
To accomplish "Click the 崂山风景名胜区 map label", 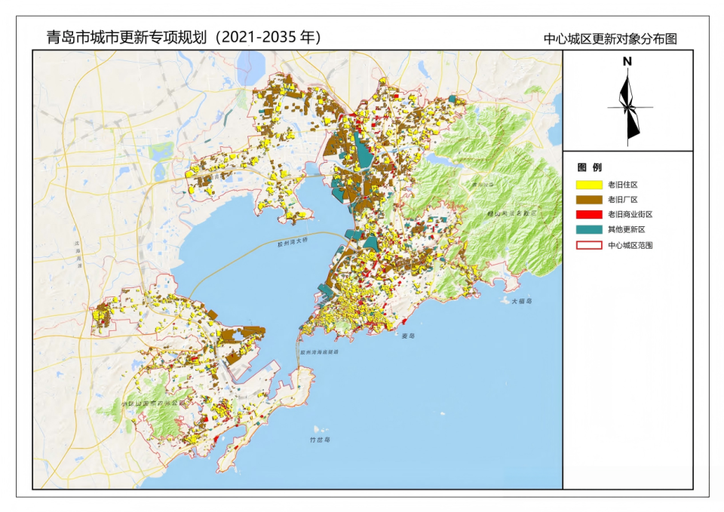I will (513, 213).
